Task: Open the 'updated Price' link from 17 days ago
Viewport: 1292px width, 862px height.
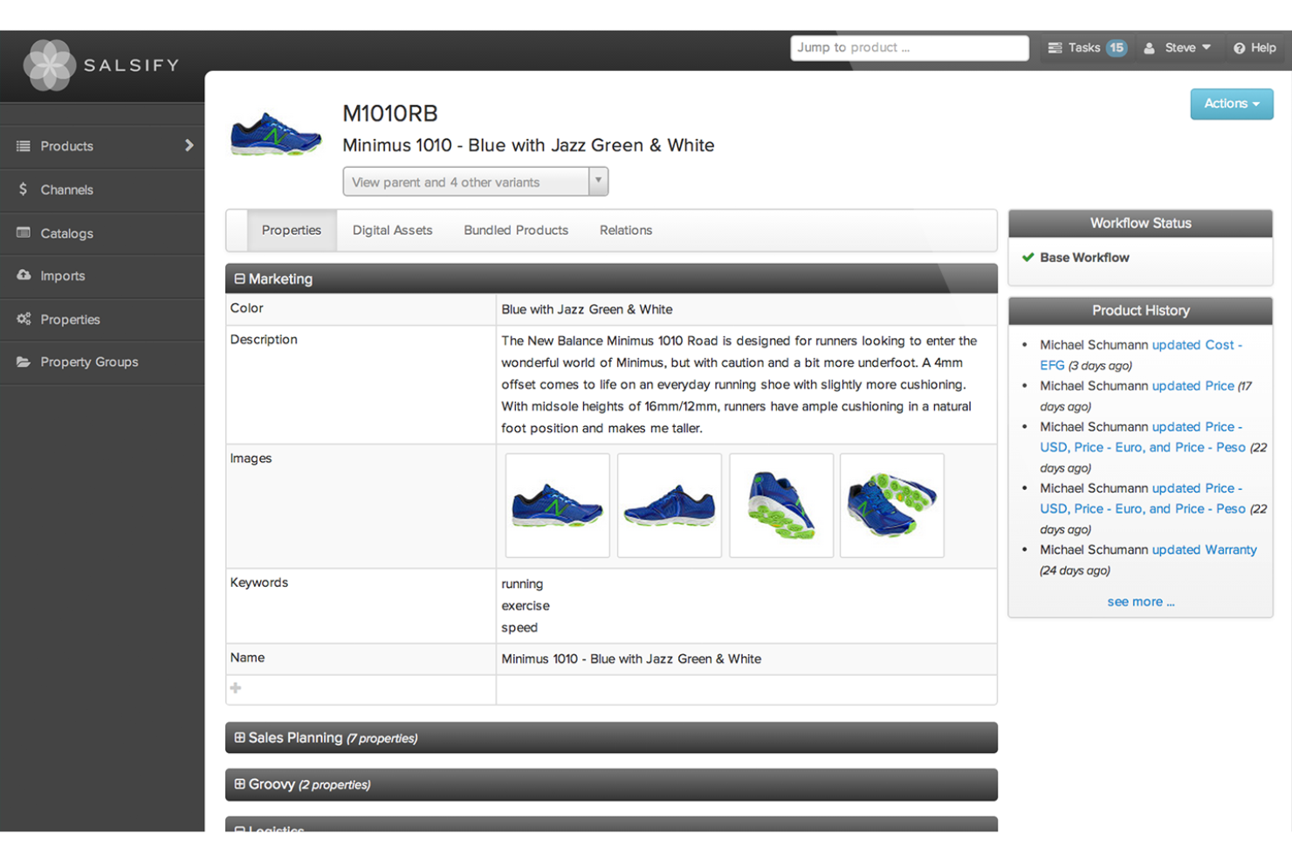Action: (x=1193, y=386)
